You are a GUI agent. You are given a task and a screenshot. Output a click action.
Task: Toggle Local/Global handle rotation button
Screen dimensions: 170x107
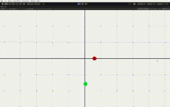click(x=37, y=4)
